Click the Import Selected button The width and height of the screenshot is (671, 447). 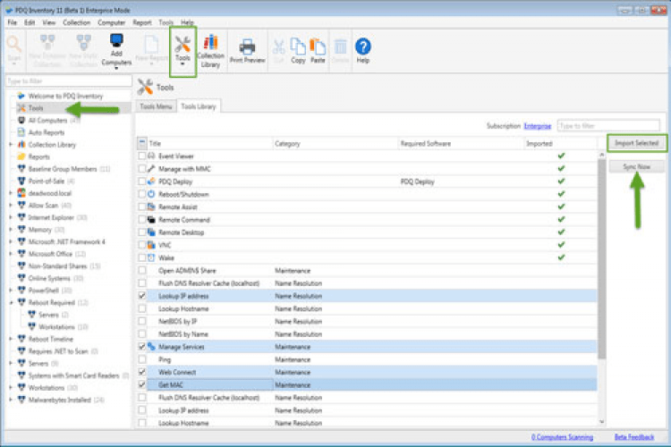636,143
